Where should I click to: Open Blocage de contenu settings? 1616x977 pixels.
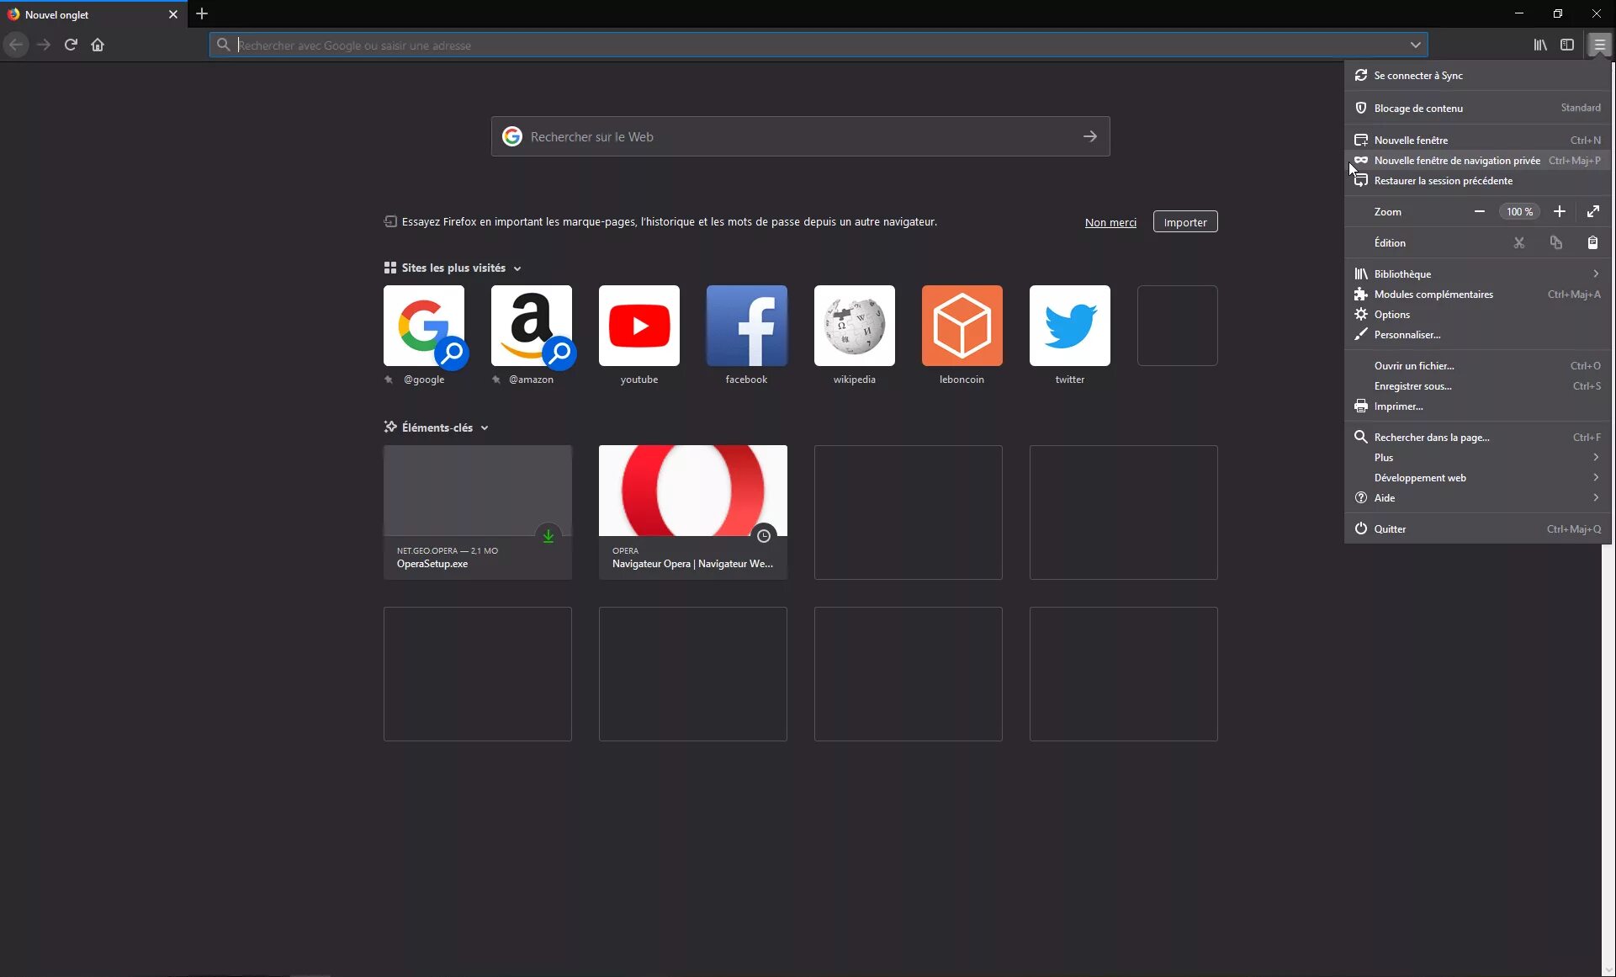(x=1477, y=108)
